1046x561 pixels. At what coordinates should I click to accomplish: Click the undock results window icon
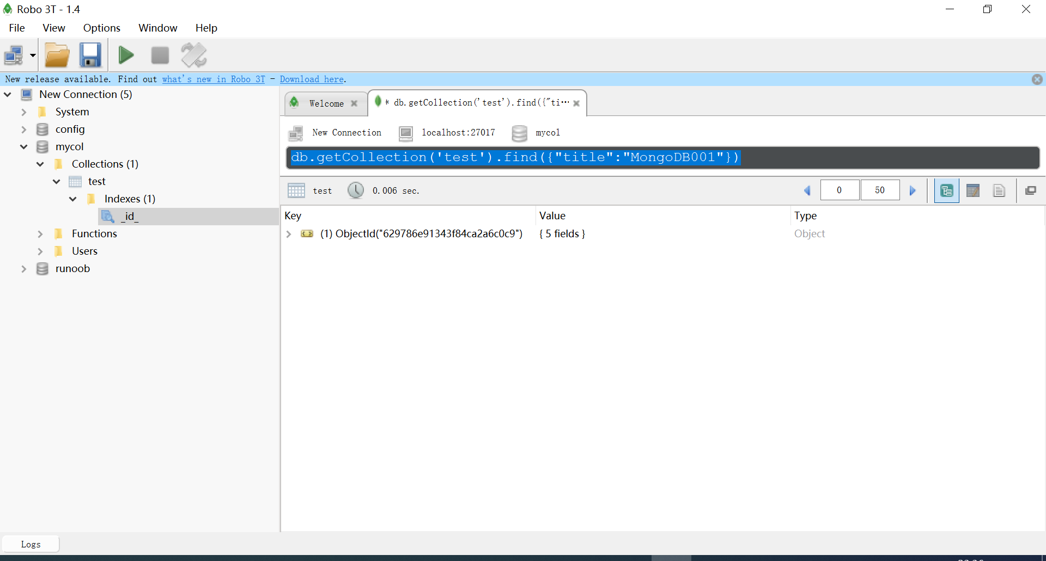click(x=1031, y=190)
